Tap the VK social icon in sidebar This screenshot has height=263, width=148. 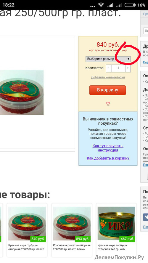tap(146, 217)
